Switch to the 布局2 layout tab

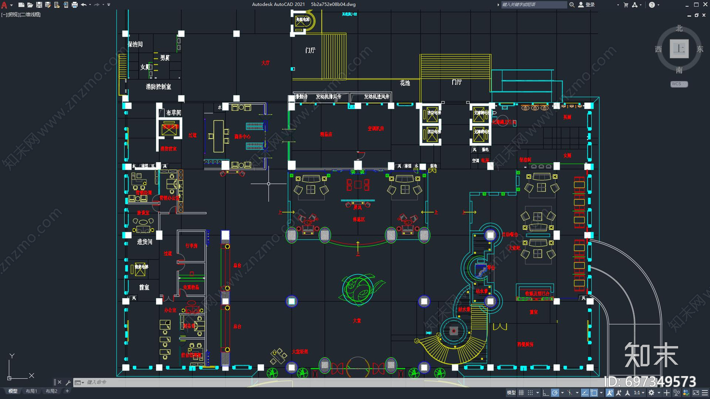51,391
